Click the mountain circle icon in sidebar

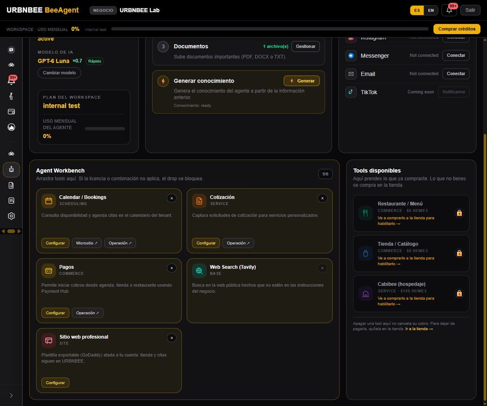click(x=11, y=127)
